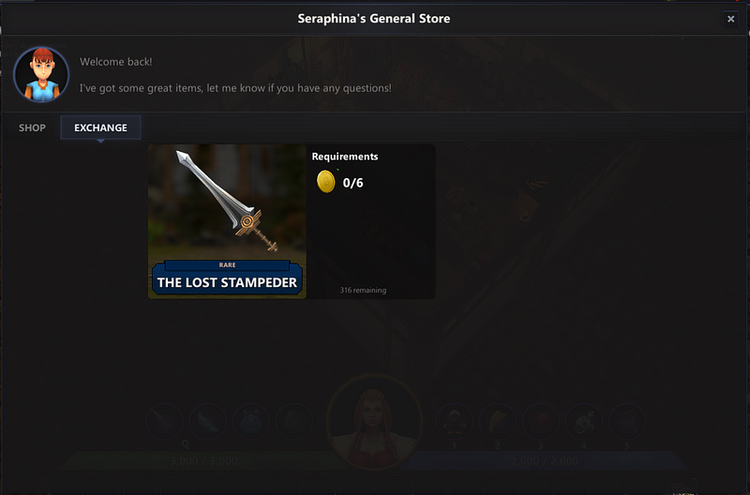Switch to the Shop tab
This screenshot has height=495, width=750.
click(32, 127)
